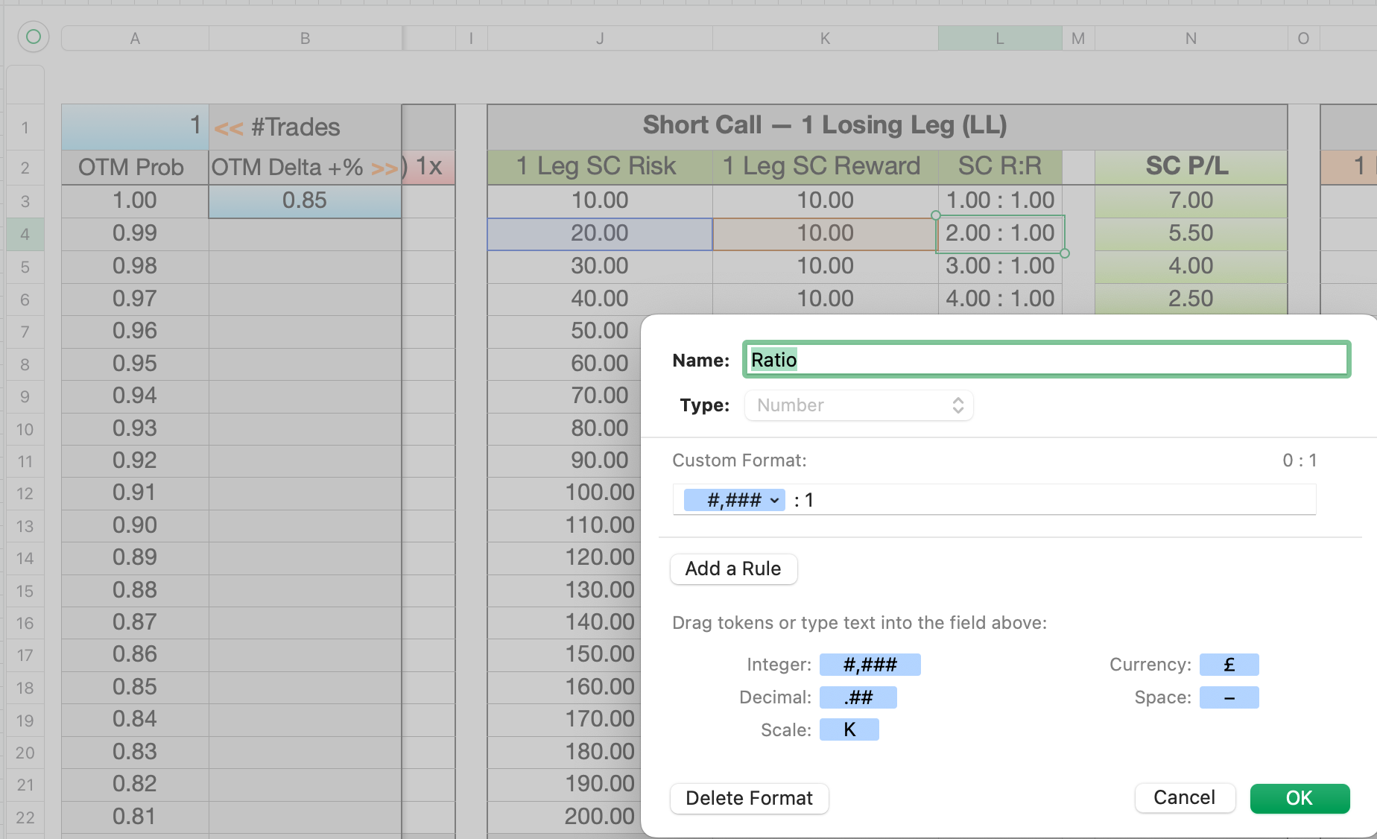Click the 2.50 cell under SC P/L

pyautogui.click(x=1191, y=300)
